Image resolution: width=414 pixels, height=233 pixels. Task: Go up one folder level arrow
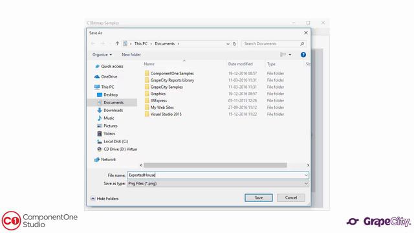(117, 43)
